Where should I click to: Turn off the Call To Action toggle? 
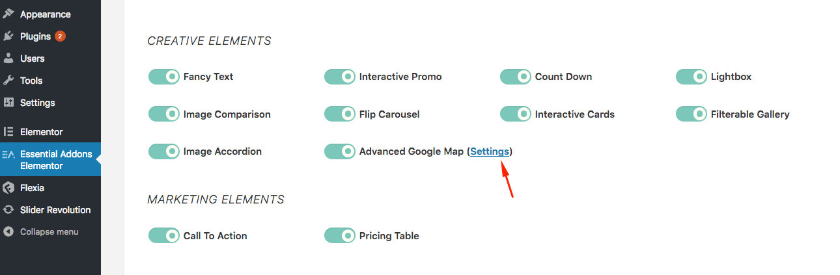click(x=164, y=235)
